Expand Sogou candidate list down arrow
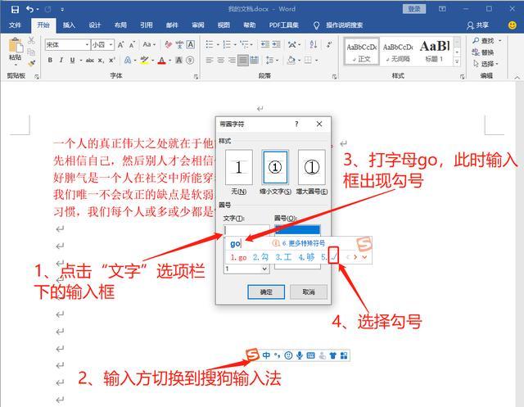This screenshot has height=407, width=524. [x=364, y=257]
